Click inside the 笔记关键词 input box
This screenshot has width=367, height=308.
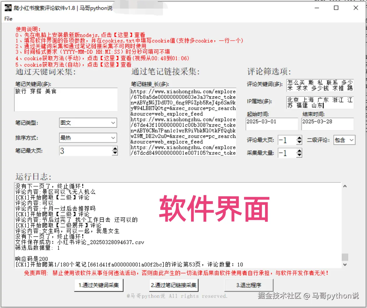[x=66, y=99]
